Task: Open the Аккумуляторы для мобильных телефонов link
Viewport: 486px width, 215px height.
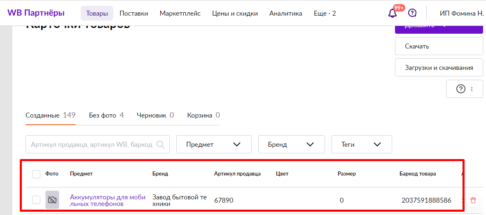Action: click(x=107, y=201)
